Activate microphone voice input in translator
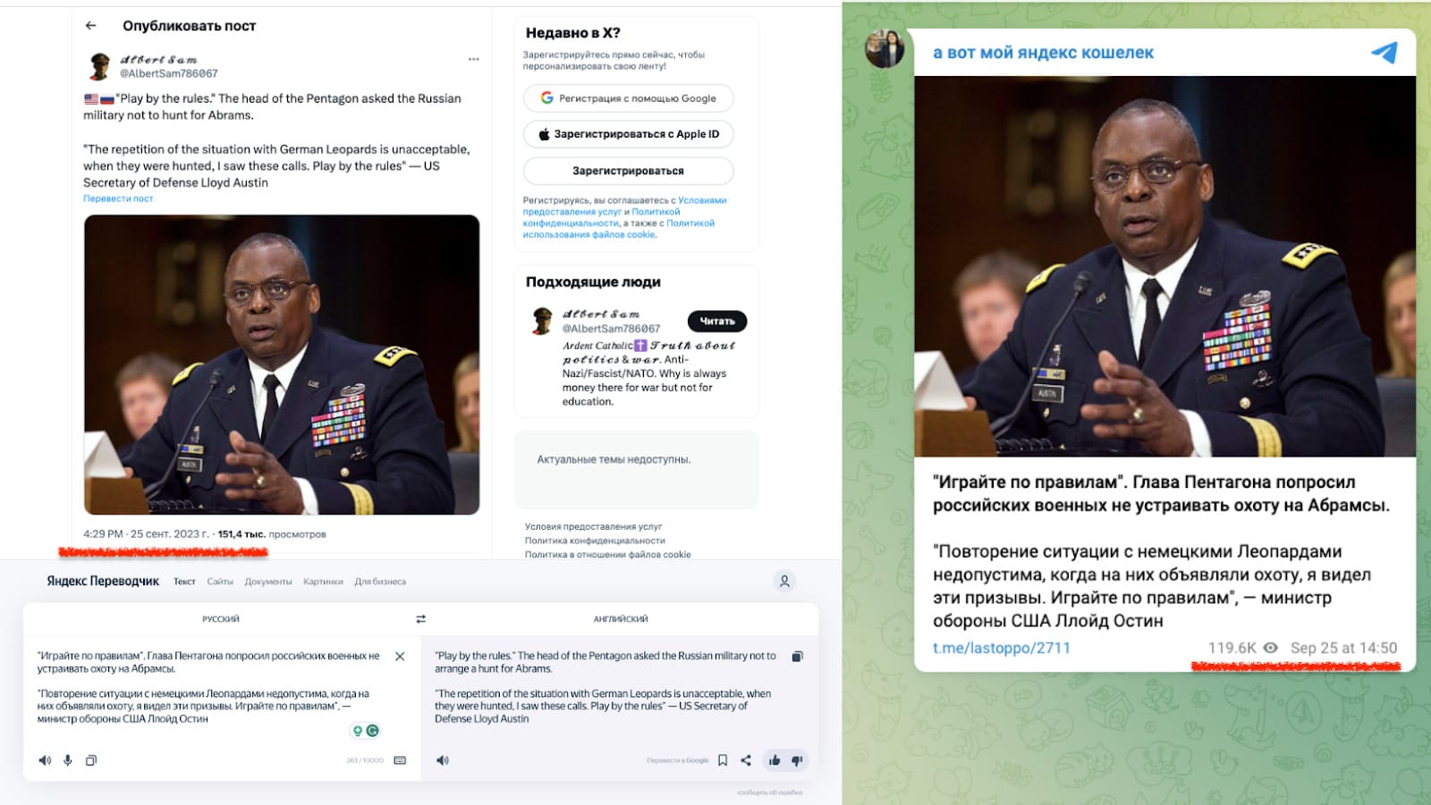This screenshot has width=1431, height=805. 68,760
